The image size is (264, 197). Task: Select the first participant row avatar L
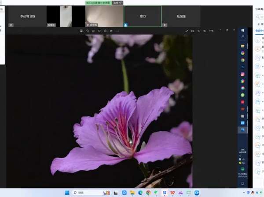[257, 40]
